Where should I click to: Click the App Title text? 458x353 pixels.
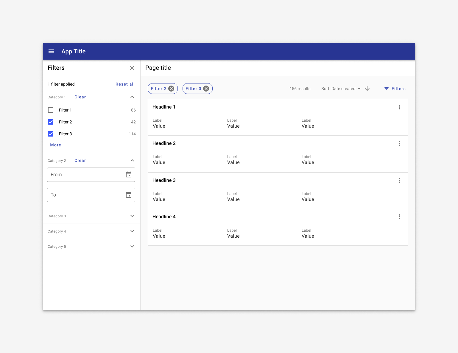(x=74, y=51)
